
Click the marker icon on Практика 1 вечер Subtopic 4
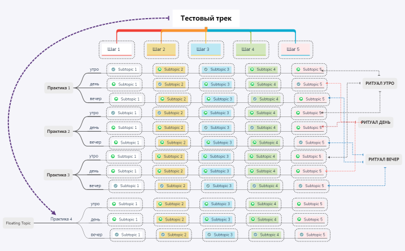[x=255, y=99]
